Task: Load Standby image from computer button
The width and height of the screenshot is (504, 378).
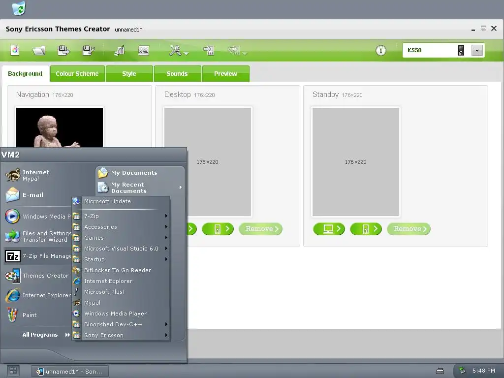Action: coord(329,229)
